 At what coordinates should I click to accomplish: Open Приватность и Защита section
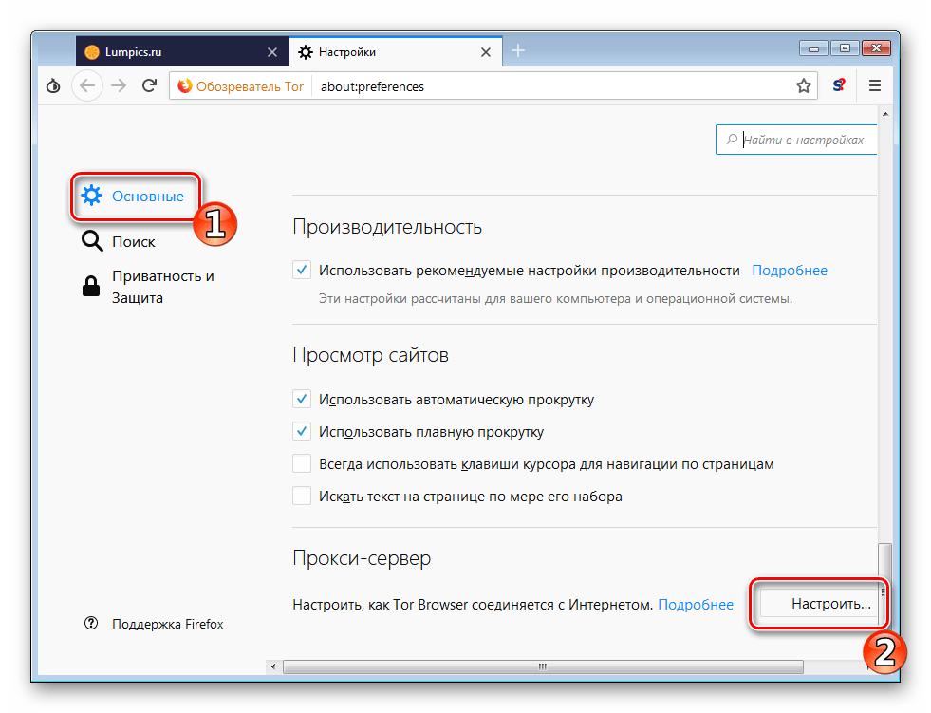coord(162,287)
